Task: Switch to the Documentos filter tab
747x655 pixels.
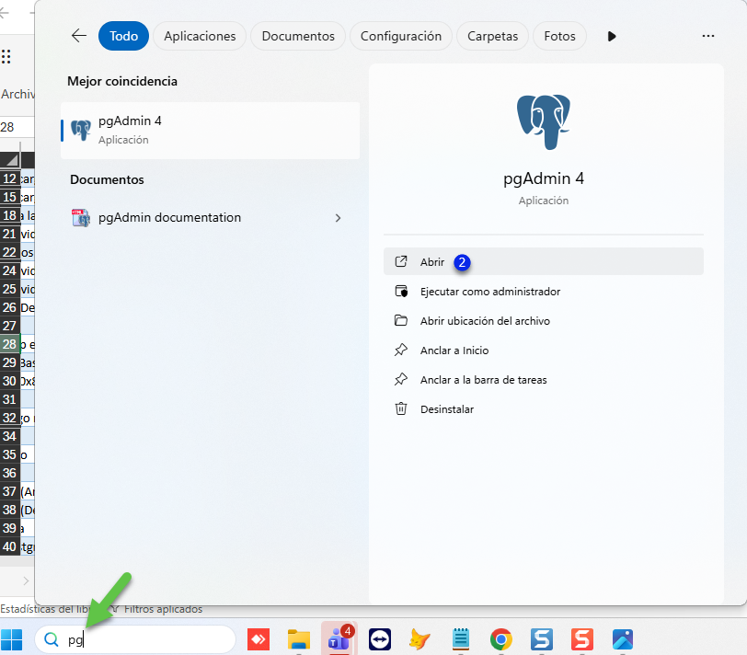Action: (x=298, y=36)
